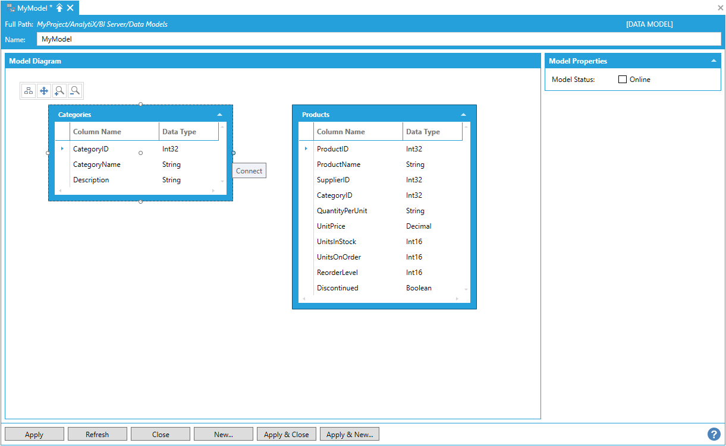
Task: Click the right connector handle on Categories
Action: click(x=233, y=153)
